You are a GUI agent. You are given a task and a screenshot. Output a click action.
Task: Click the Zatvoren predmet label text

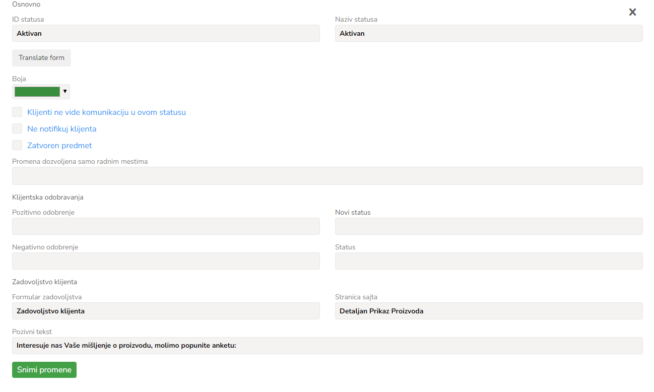59,146
